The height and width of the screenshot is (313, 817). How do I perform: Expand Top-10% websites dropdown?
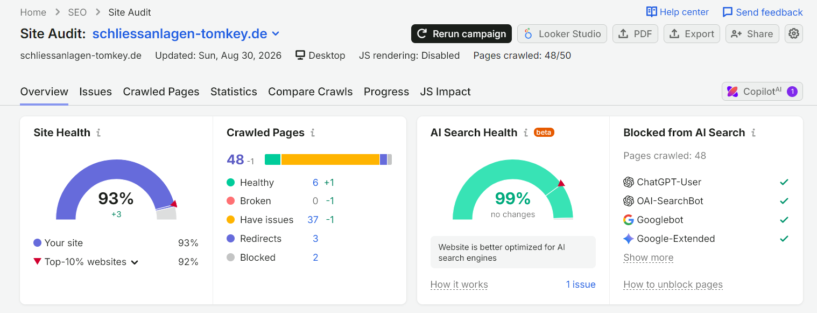click(135, 262)
